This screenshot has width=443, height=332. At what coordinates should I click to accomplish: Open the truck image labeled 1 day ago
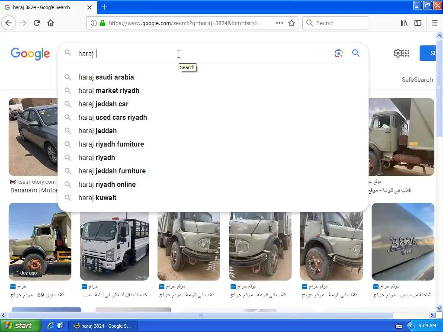(x=40, y=242)
